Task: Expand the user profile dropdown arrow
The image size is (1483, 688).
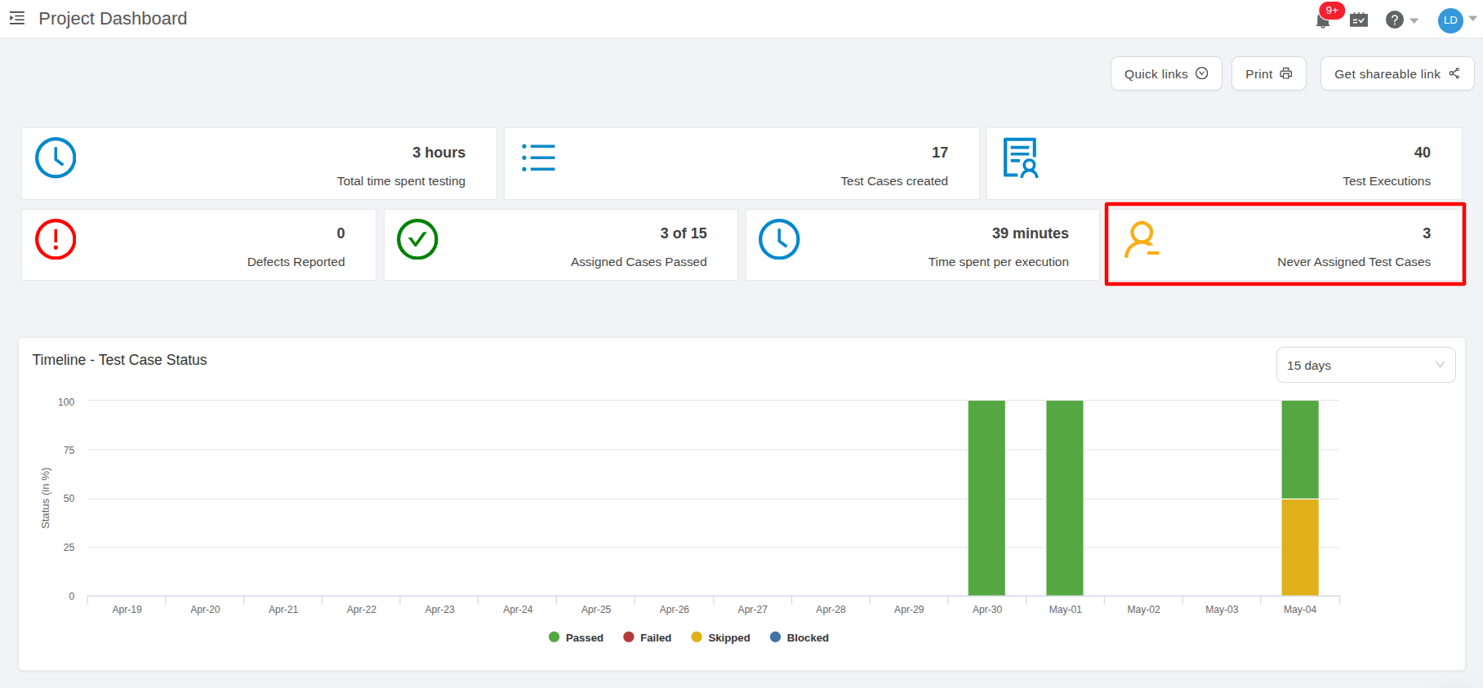Action: click(1472, 19)
